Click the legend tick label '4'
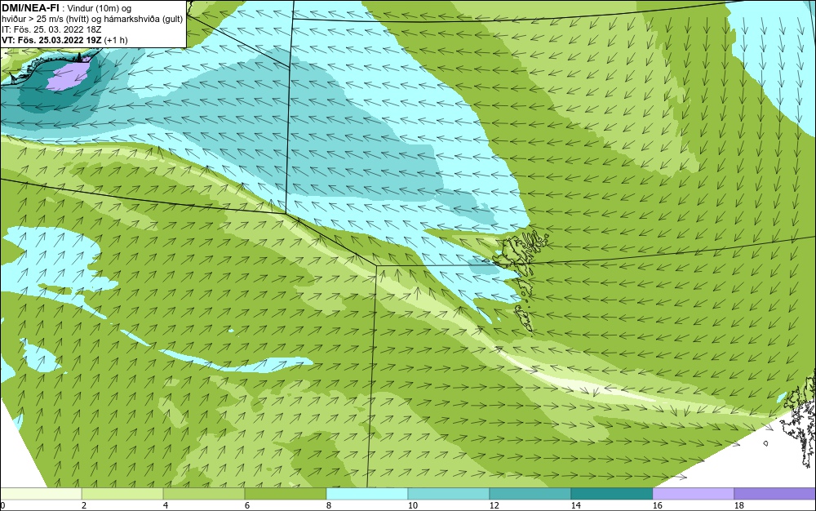This screenshot has width=816, height=511. pos(166,505)
